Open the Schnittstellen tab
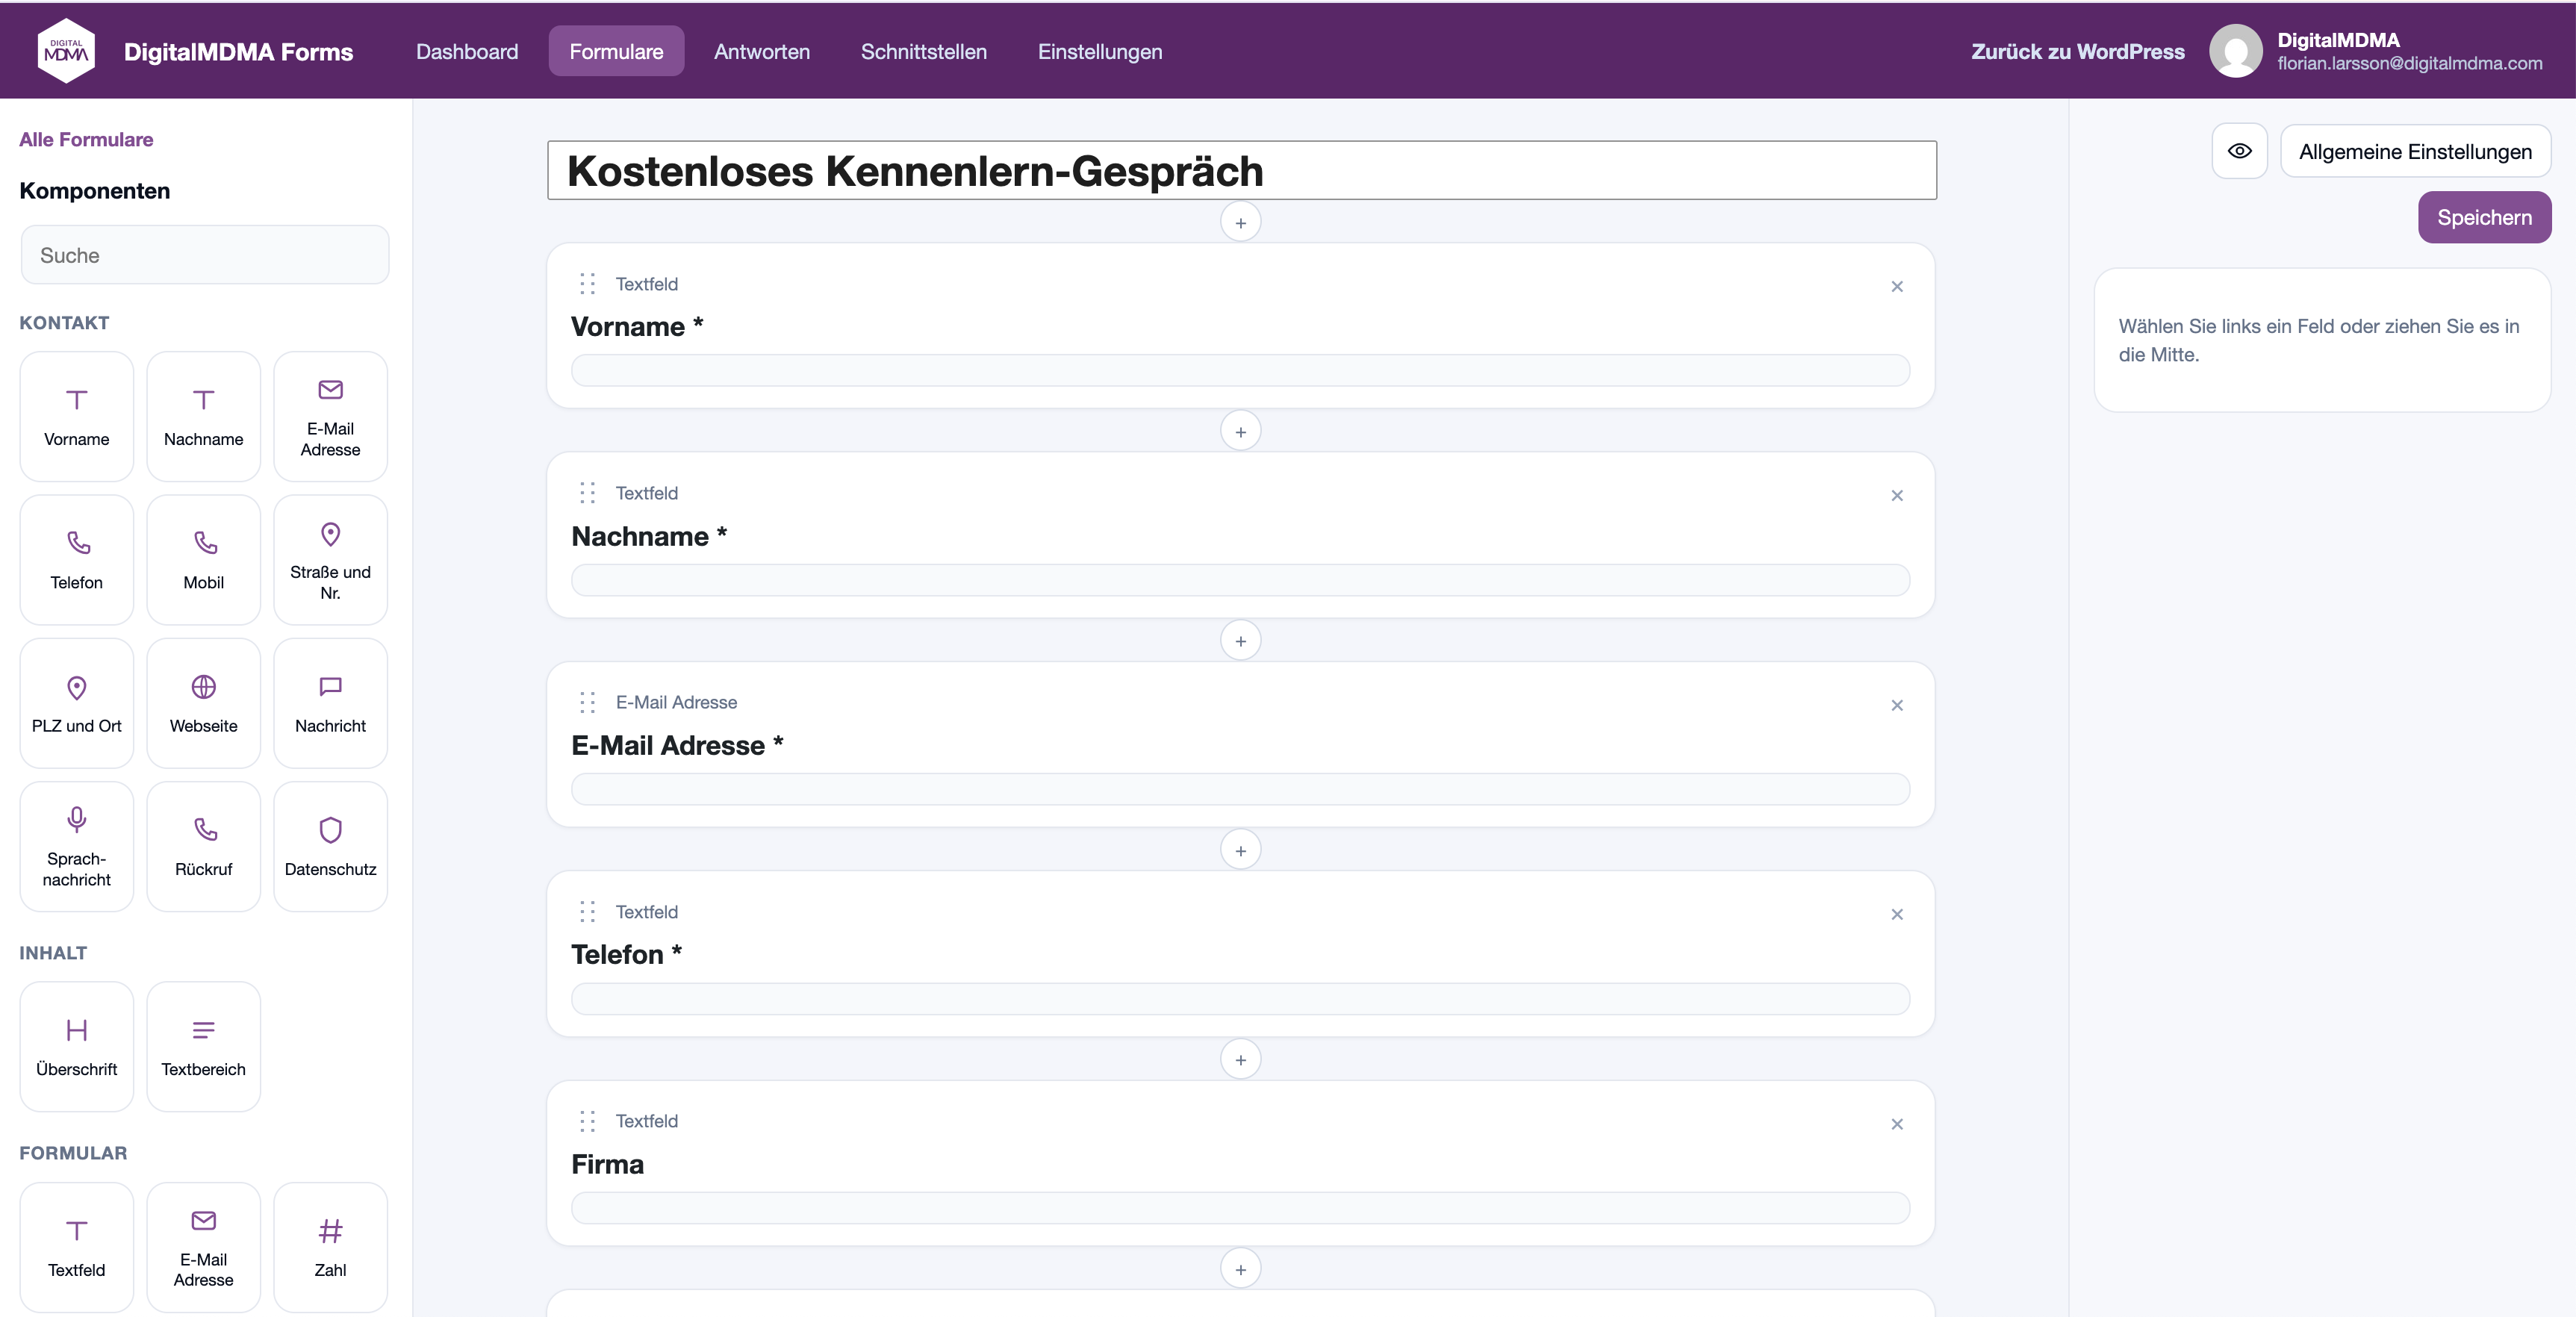2576x1317 pixels. [923, 51]
